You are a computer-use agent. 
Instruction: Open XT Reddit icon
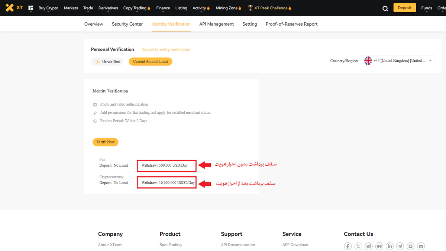pos(369,246)
